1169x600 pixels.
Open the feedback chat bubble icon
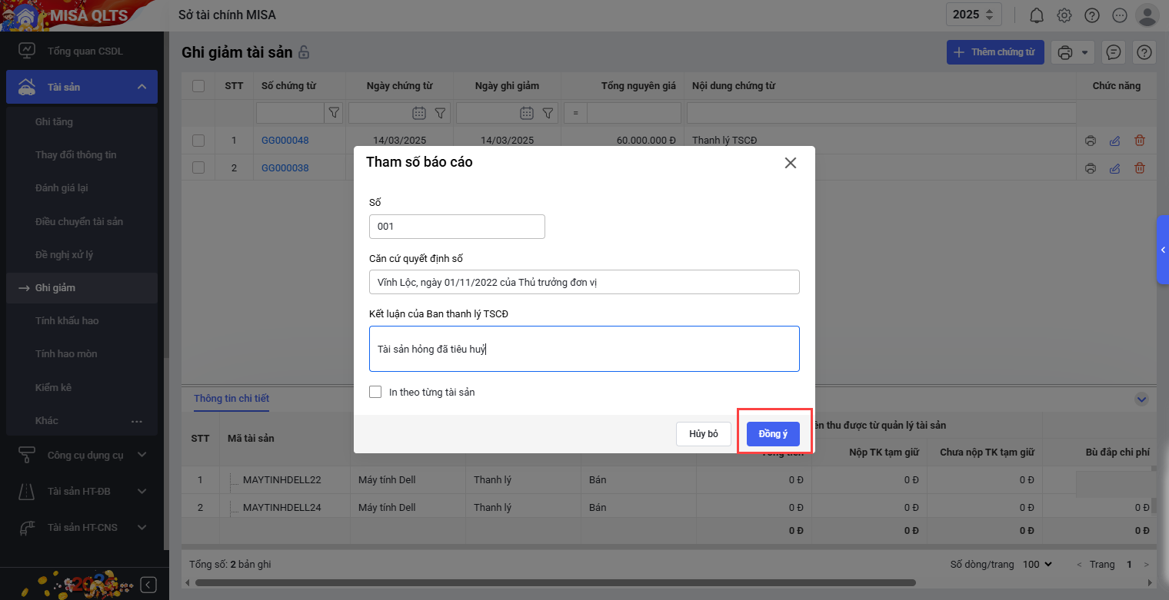1112,52
